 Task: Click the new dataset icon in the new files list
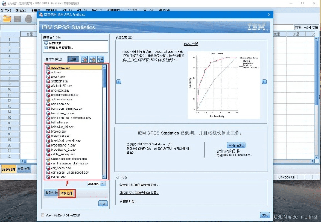point(46,43)
